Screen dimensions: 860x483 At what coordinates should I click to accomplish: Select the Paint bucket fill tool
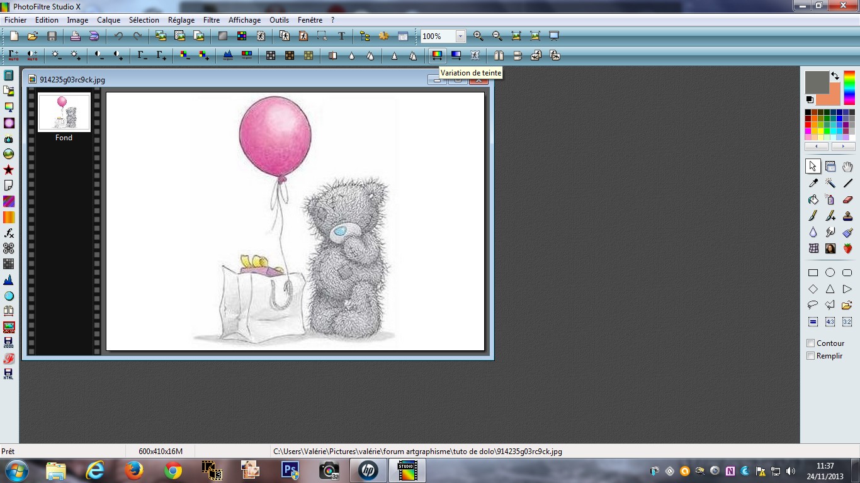(x=813, y=200)
